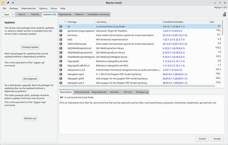Click the status icon for libpipewire-0_3-0
The width and height of the screenshot is (228, 145).
61,70
